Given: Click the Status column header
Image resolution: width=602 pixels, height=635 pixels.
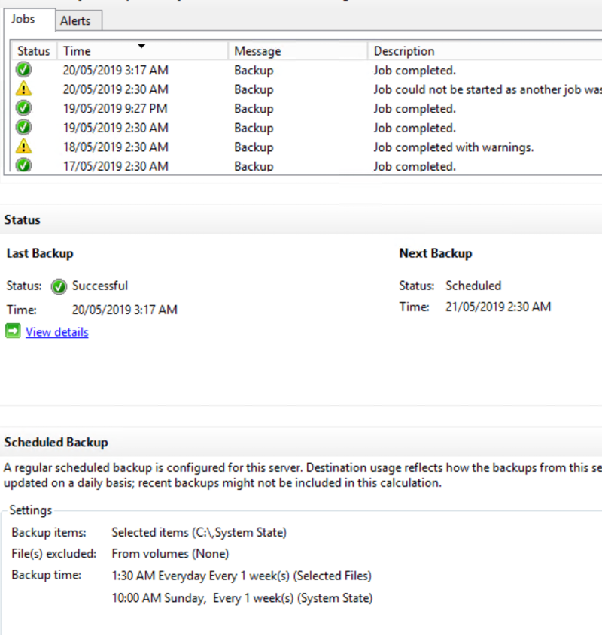Looking at the screenshot, I should [34, 51].
